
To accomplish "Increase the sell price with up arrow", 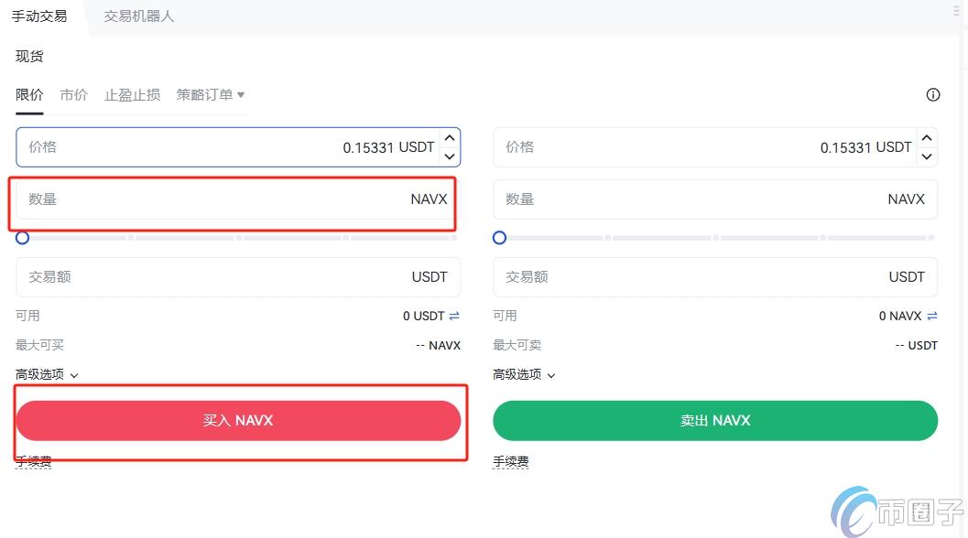I will pos(927,138).
